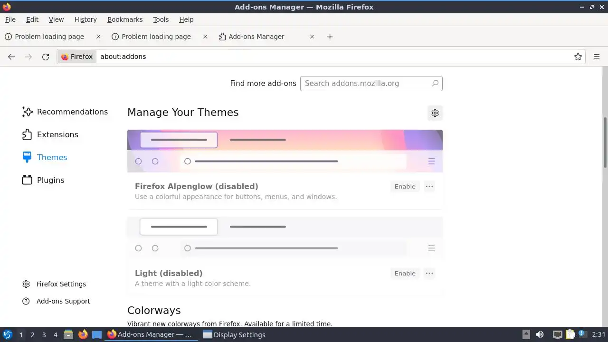608x342 pixels.
Task: Open the clipboard manager tray icon
Action: pyautogui.click(x=570, y=334)
